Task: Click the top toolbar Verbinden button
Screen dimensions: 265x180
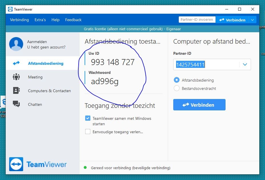Action: click(232, 20)
